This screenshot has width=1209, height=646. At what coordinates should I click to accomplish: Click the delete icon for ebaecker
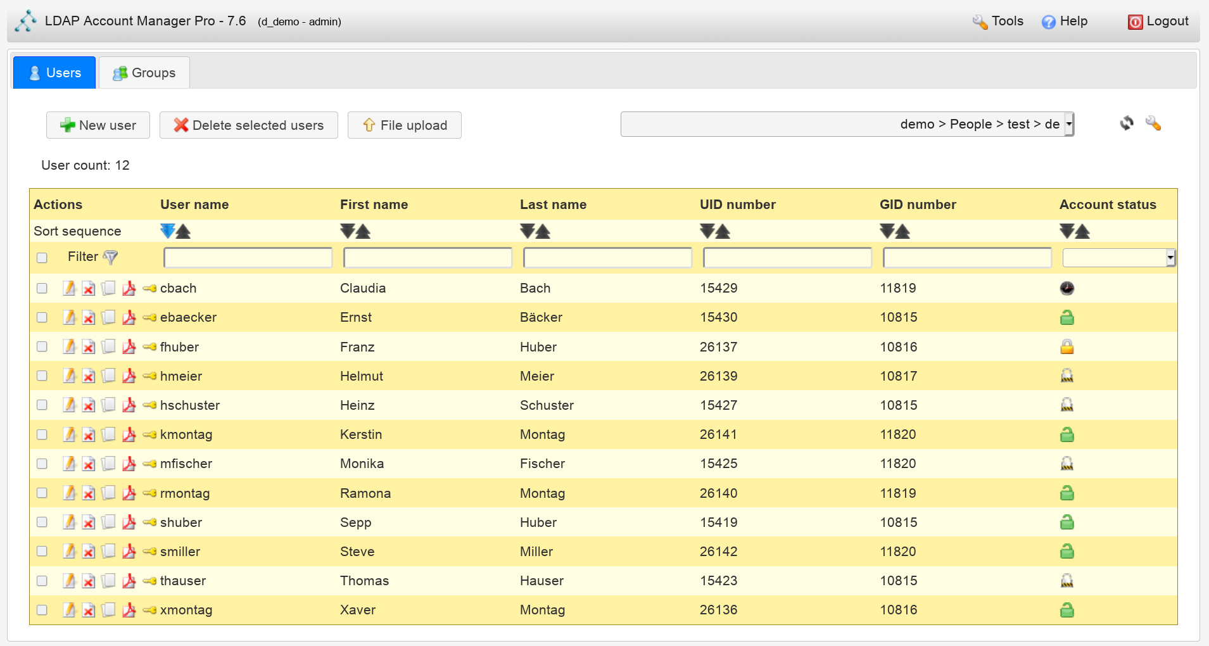(89, 318)
